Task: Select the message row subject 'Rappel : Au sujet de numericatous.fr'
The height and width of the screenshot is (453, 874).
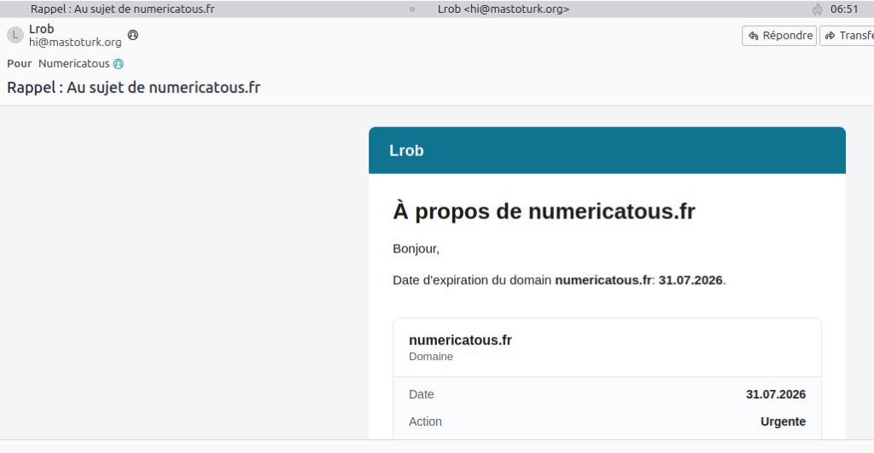Action: (123, 9)
